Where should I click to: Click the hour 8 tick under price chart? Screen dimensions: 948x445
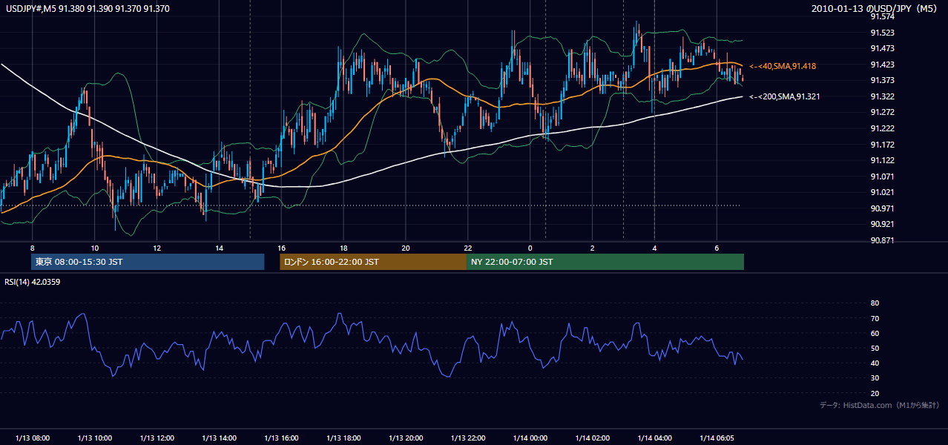32,247
